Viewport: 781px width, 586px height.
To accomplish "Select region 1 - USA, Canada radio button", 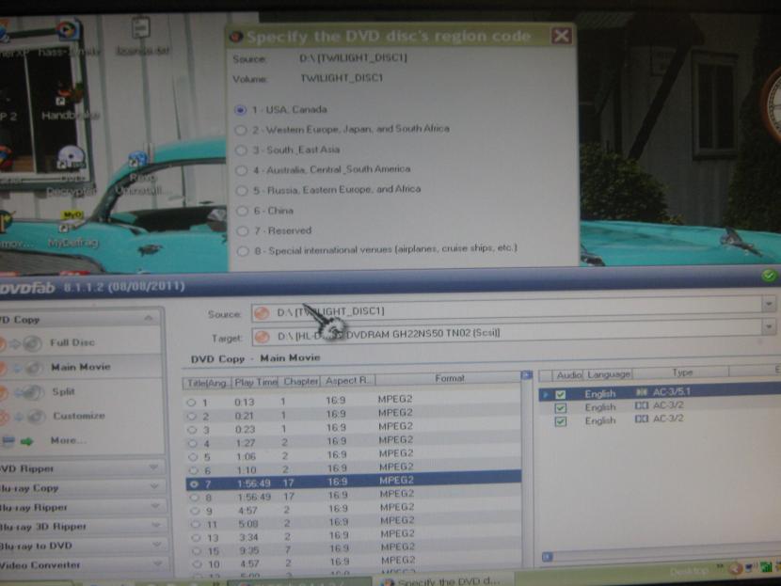I will (241, 110).
